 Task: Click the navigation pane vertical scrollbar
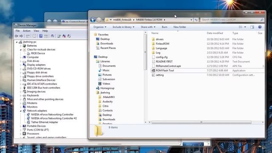145,52
